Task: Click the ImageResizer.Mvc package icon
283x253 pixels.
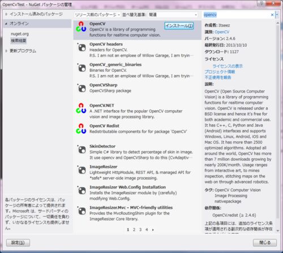Action: (x=82, y=211)
